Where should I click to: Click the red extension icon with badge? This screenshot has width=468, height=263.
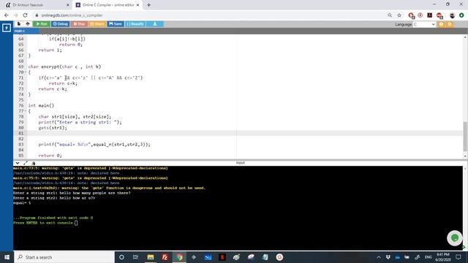click(x=439, y=15)
